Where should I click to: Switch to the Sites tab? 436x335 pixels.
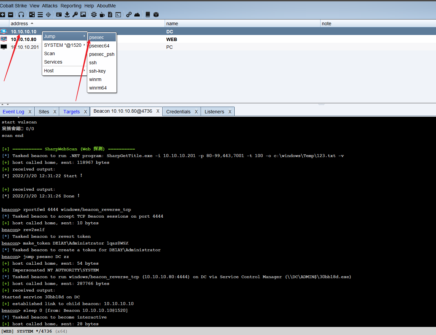44,112
